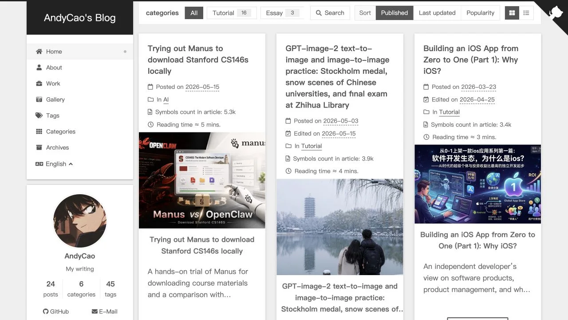This screenshot has width=568, height=320.
Task: Click the envelope icon next to E-Mail
Action: 95,312
